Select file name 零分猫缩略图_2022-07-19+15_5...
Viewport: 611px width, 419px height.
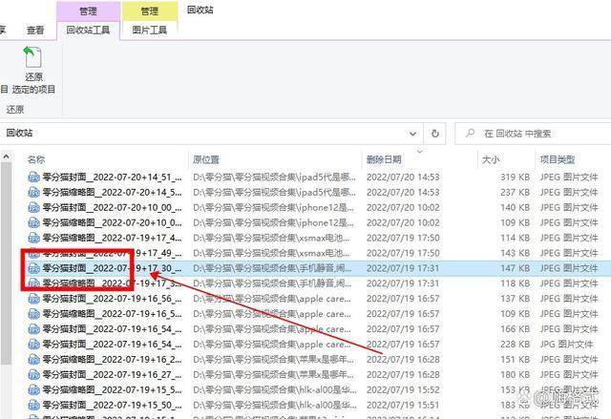click(113, 389)
